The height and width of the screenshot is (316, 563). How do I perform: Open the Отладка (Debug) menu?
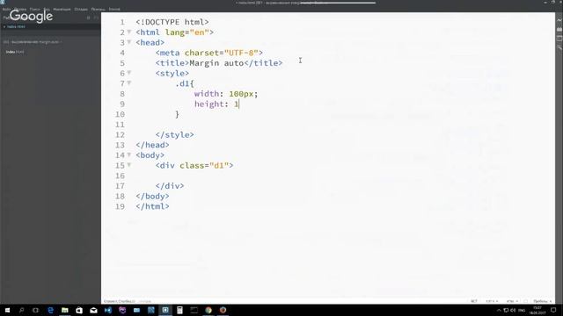pyautogui.click(x=81, y=9)
